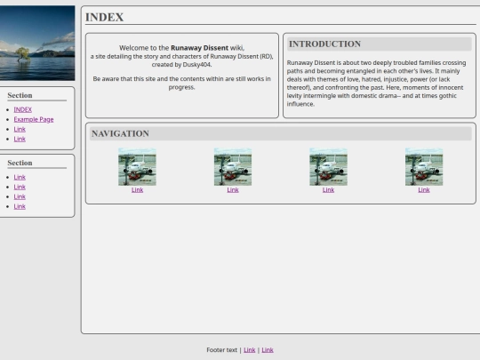Click the INTRODUCTION heading
This screenshot has height=360, width=480.
[x=324, y=44]
